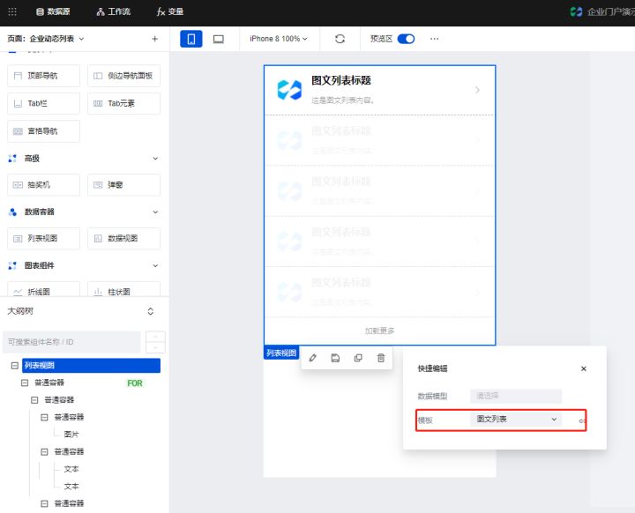Toggle the 预览区 switch
635x513 pixels.
tap(406, 39)
